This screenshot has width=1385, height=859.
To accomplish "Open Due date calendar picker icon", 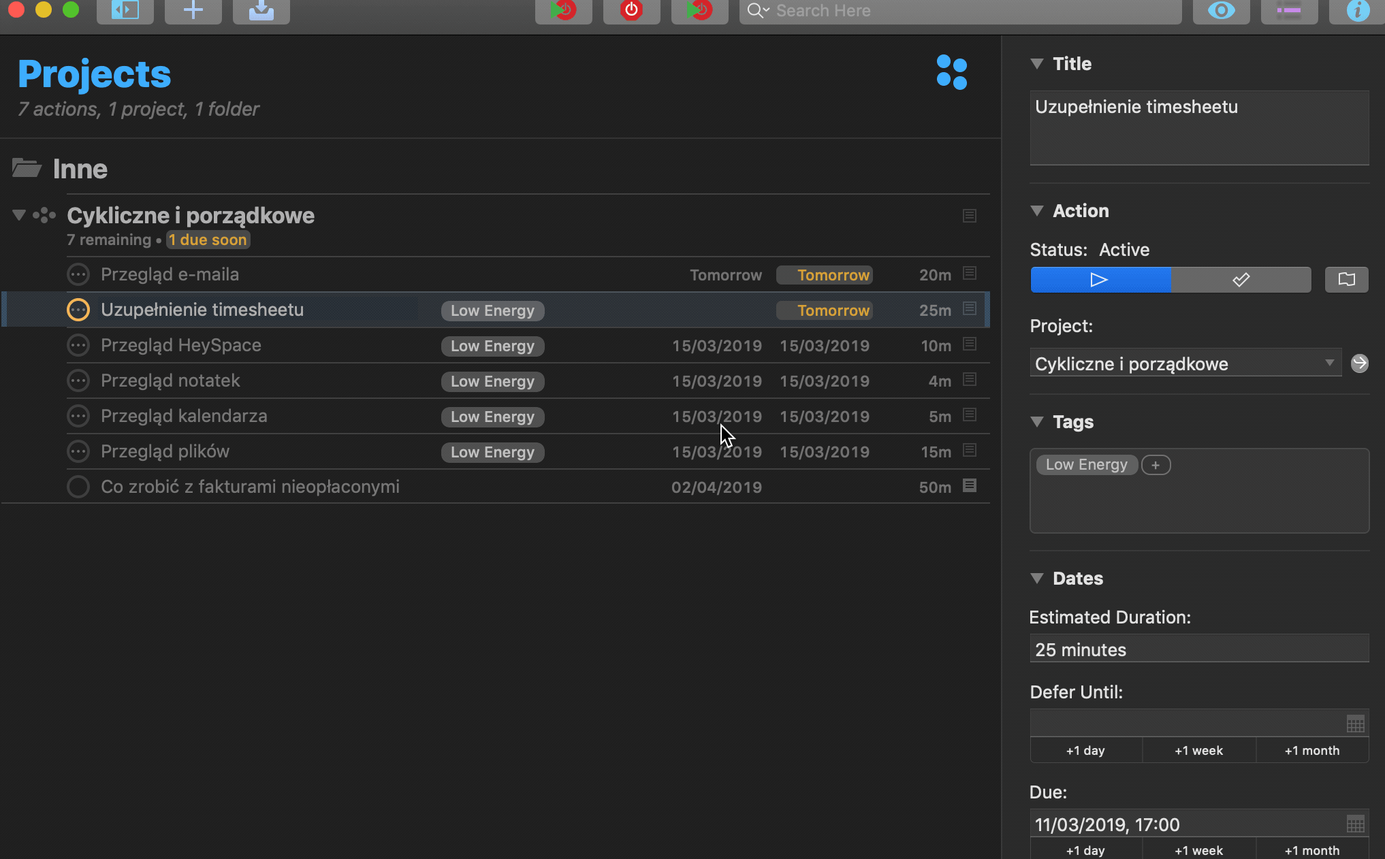I will [x=1355, y=824].
